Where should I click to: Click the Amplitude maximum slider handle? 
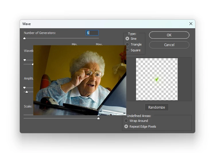[x=27, y=92]
